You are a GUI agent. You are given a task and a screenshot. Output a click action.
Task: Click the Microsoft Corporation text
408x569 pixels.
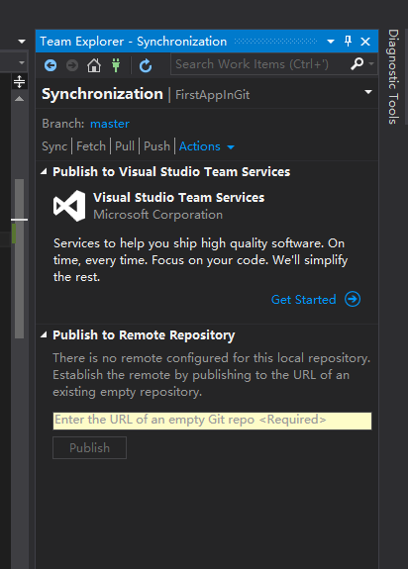(x=157, y=215)
